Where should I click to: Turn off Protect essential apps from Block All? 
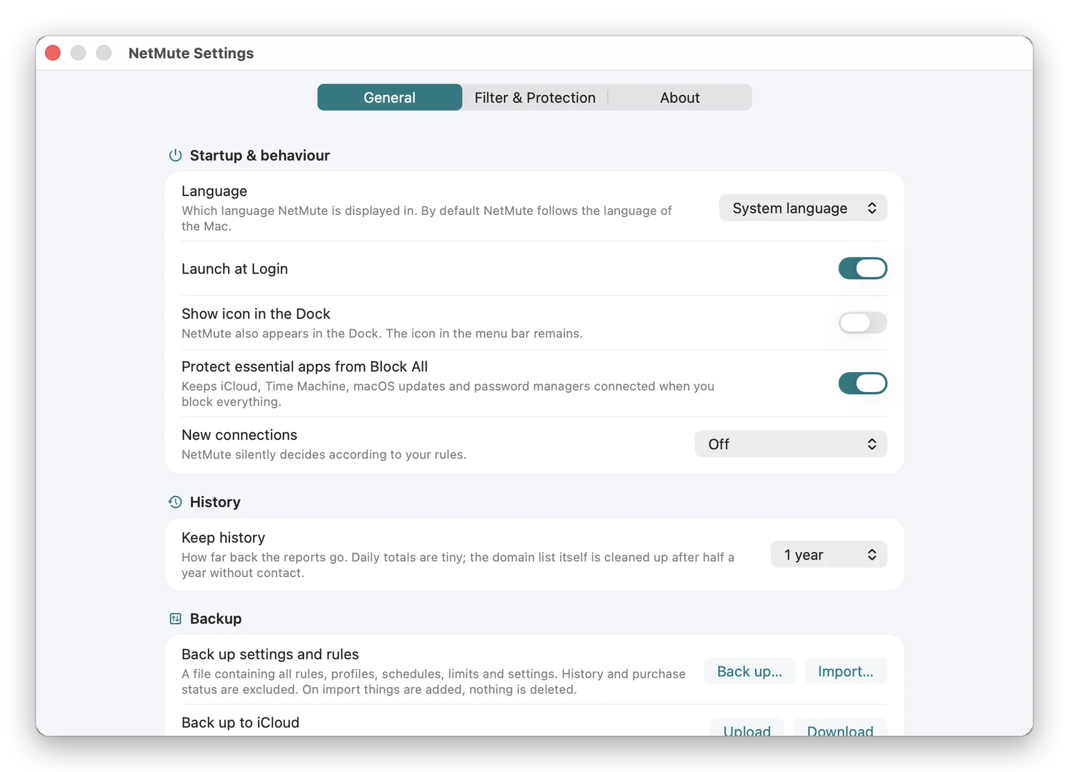point(862,384)
